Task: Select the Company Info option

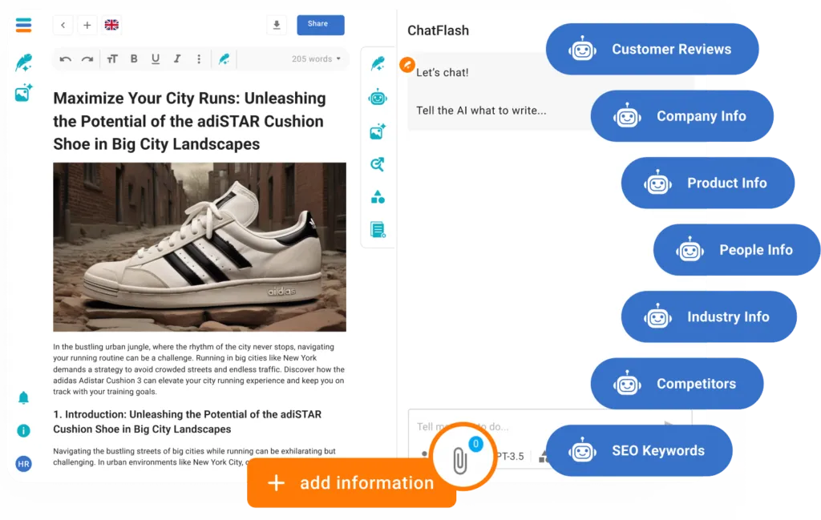Action: [x=681, y=116]
